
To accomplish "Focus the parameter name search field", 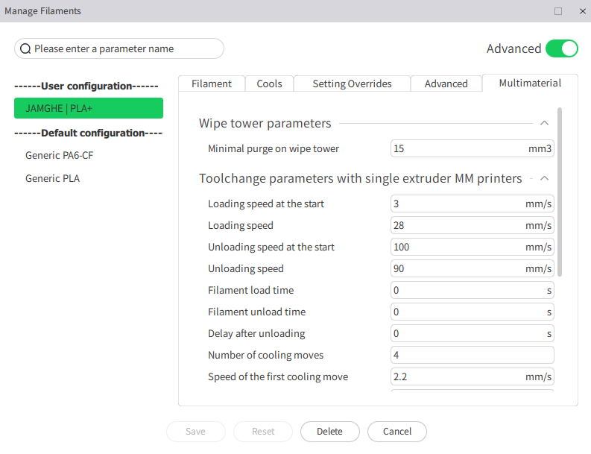I will click(119, 48).
